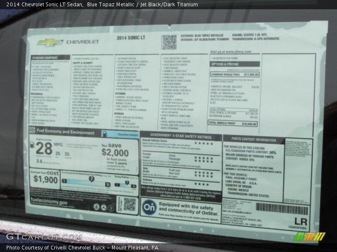Click the fuel economy rating marker 7

click(91, 179)
